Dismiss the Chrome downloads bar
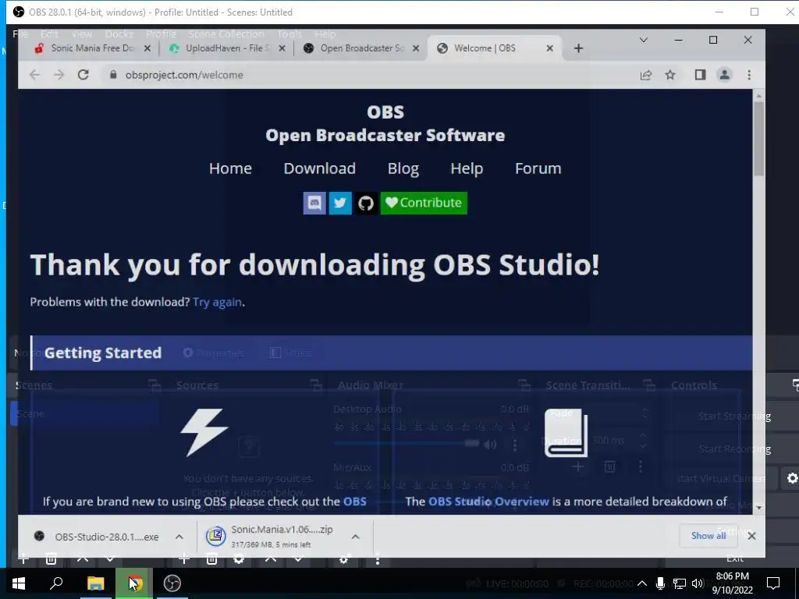The image size is (799, 599). [751, 536]
